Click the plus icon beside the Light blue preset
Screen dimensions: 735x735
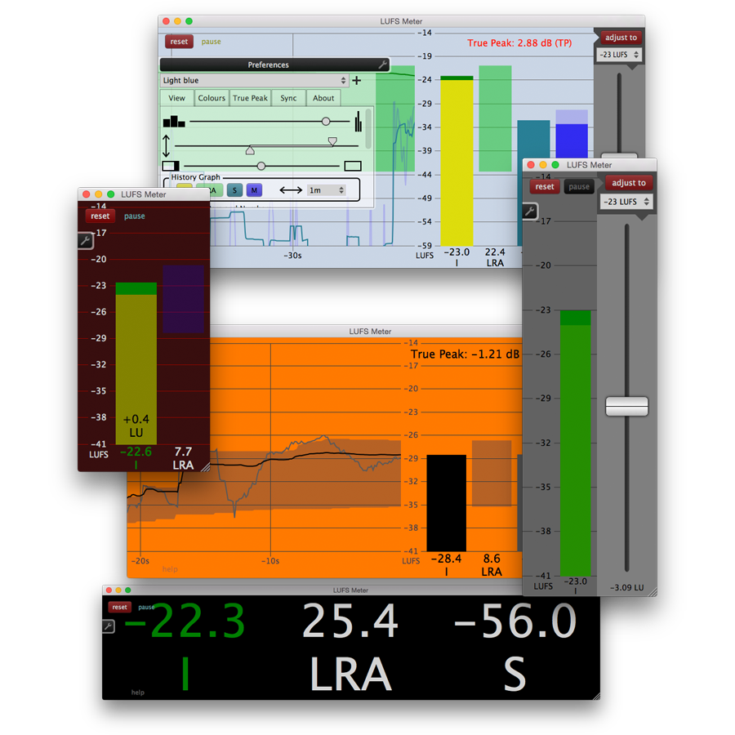coord(357,81)
